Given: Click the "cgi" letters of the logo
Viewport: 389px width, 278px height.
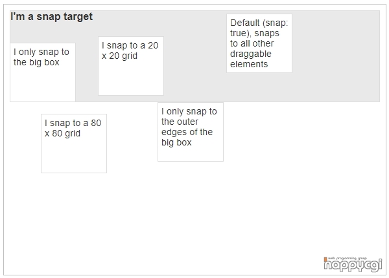Looking at the screenshot, I should (x=372, y=266).
